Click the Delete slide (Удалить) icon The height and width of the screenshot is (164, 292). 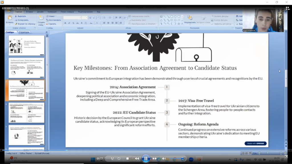(x=47, y=24)
